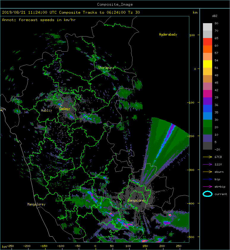Click the 'current' legend label
The image size is (230, 250).
(221, 194)
